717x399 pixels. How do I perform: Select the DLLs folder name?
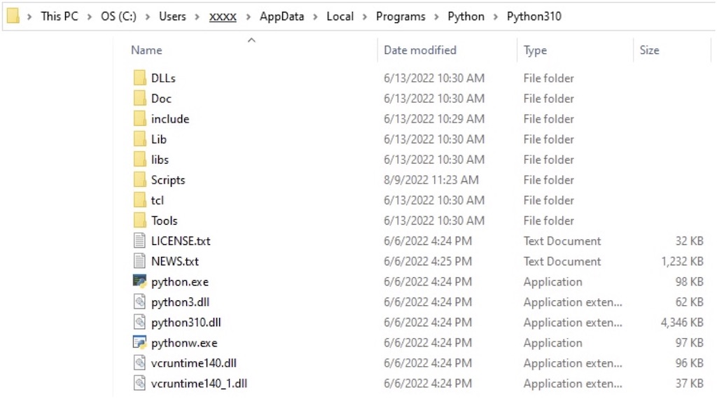point(163,78)
